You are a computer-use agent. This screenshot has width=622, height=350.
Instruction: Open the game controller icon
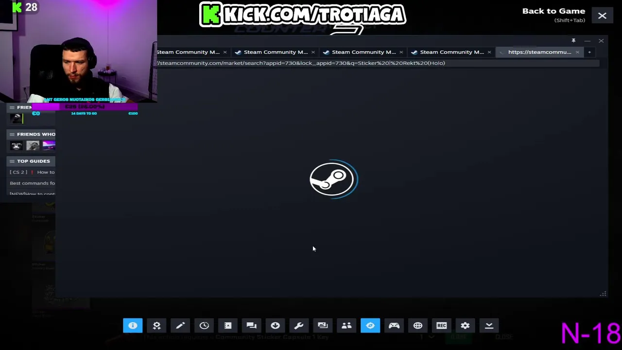click(x=394, y=326)
